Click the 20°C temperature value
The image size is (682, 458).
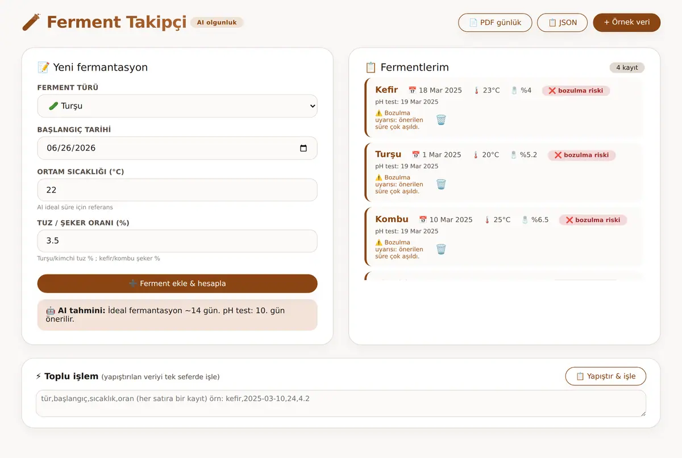485,155
